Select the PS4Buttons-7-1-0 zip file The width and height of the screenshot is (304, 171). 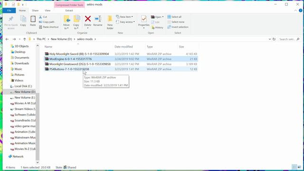click(121, 69)
